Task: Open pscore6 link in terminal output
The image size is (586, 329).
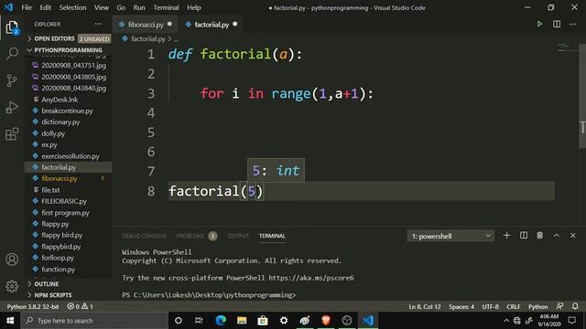Action: (311, 278)
